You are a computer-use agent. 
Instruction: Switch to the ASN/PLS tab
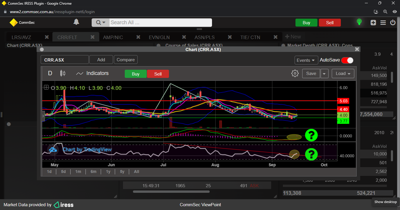205,37
